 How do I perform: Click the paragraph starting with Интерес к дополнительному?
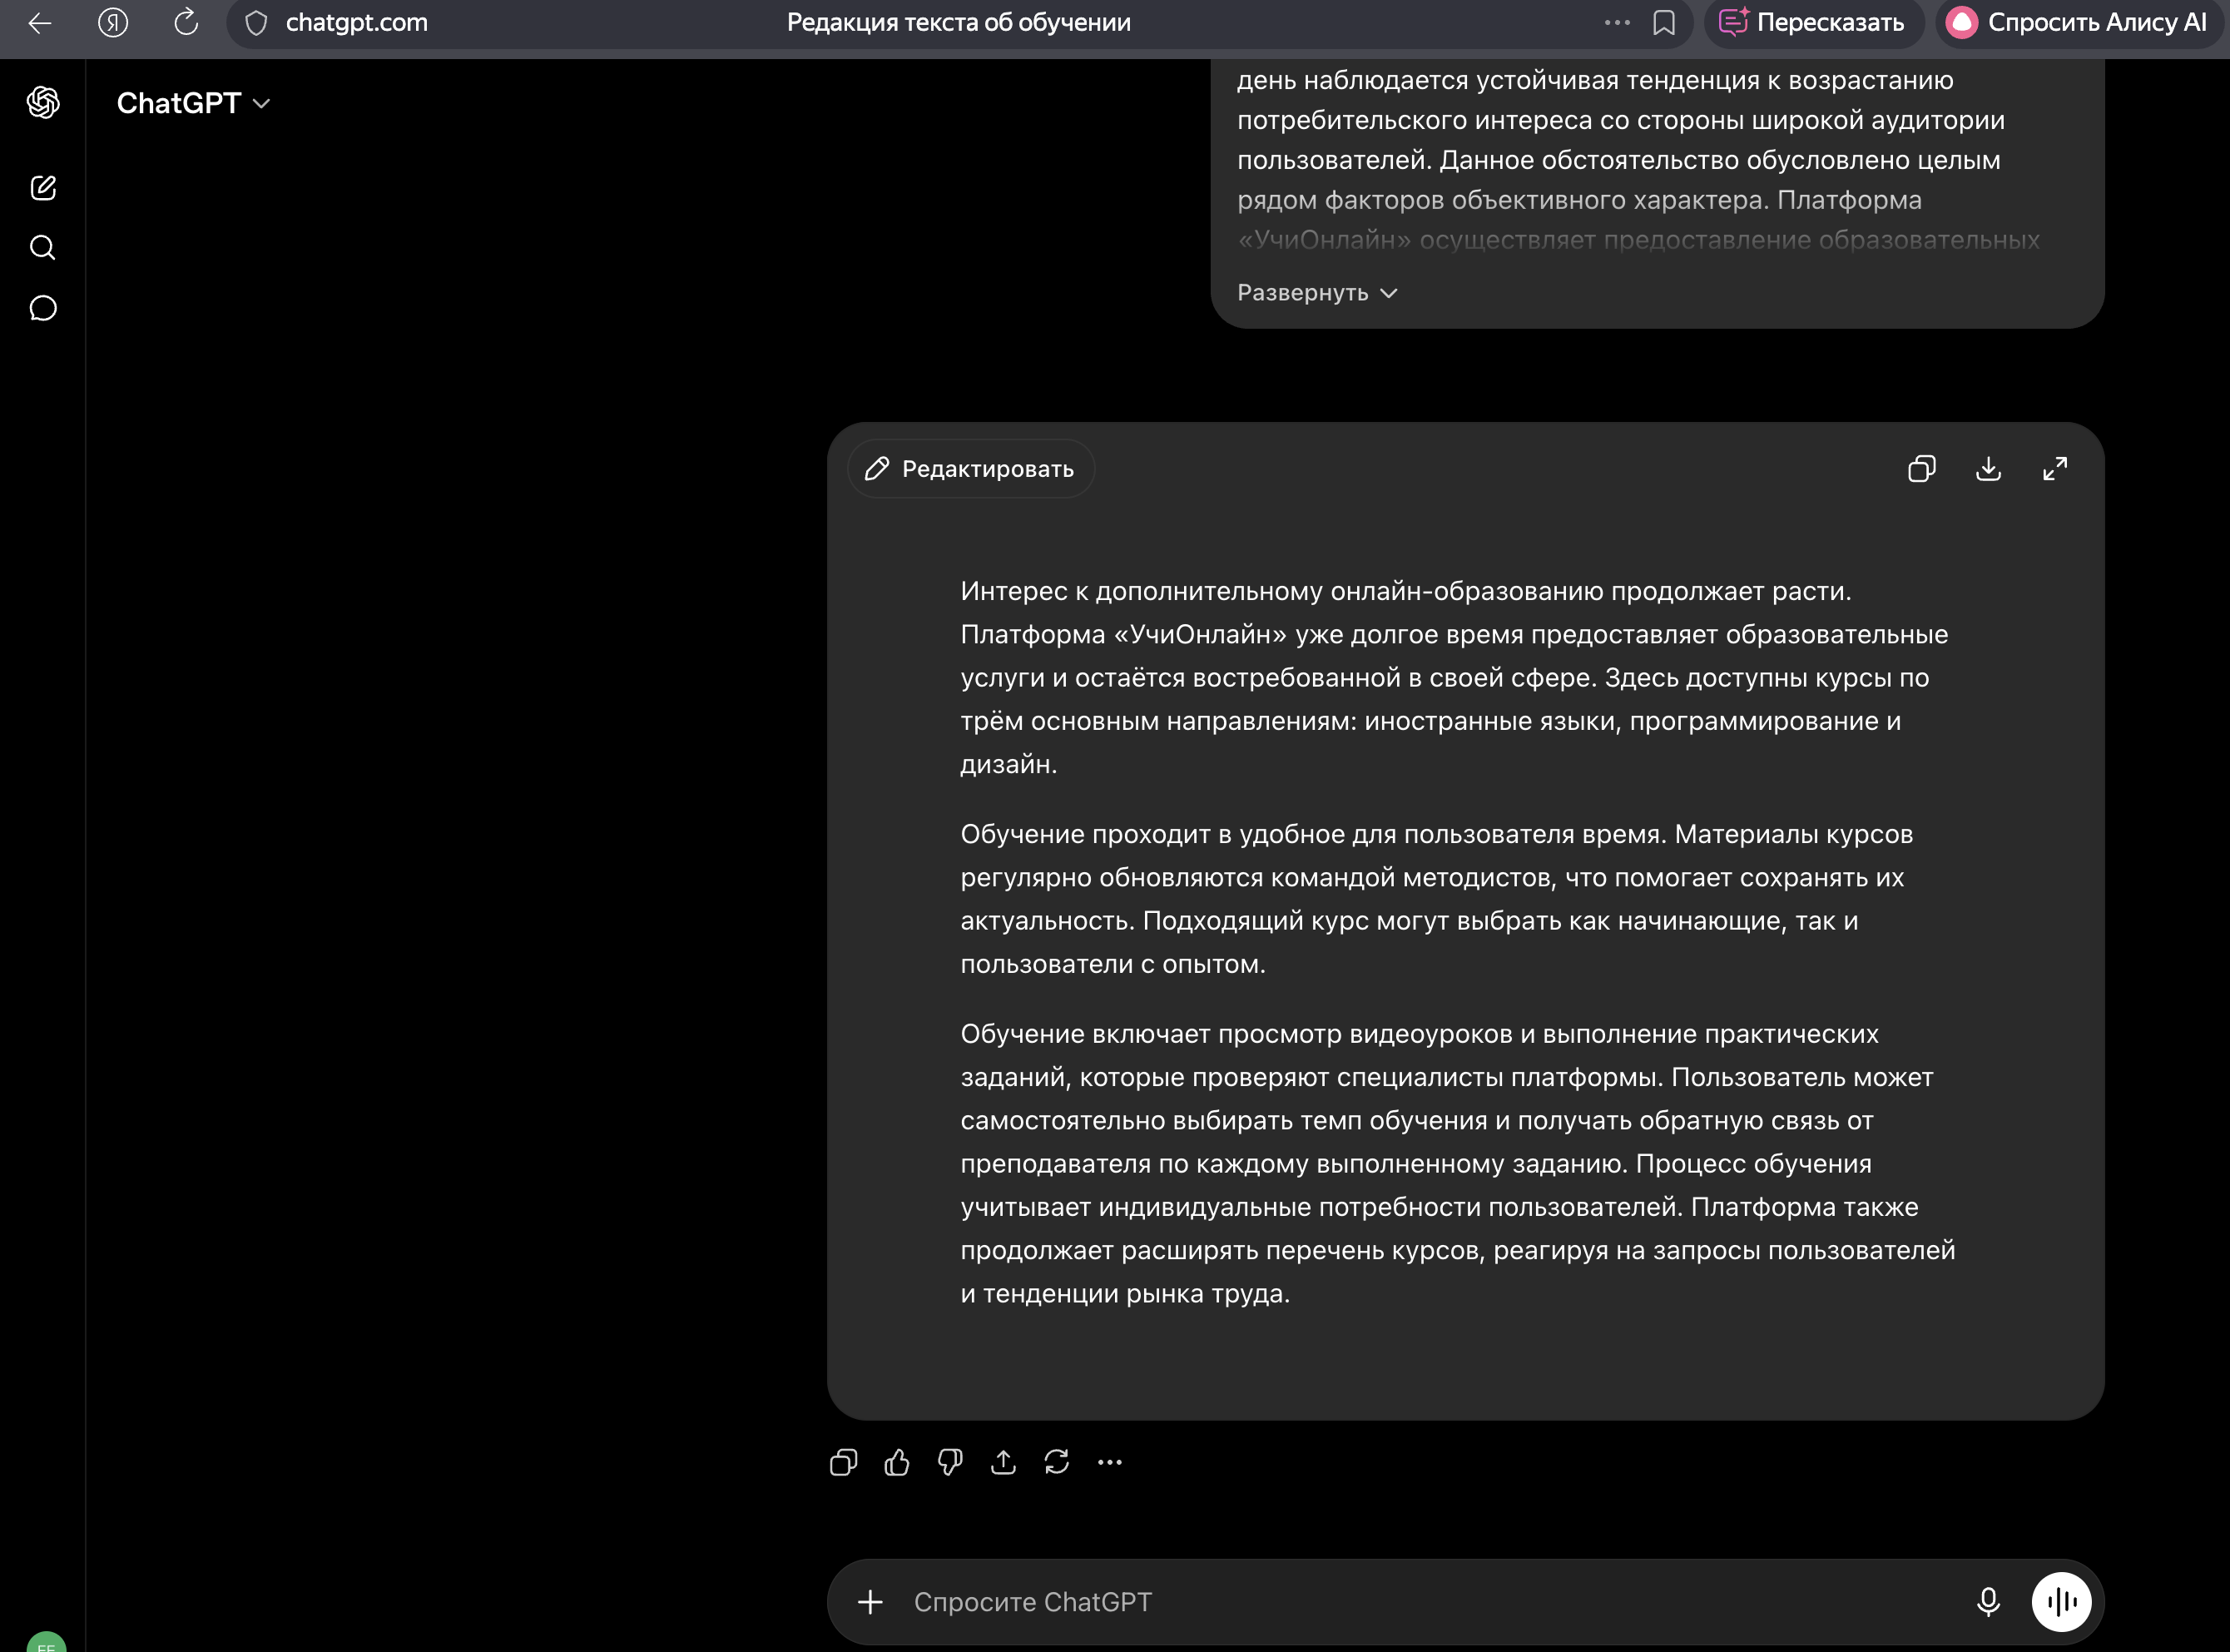pos(1454,678)
